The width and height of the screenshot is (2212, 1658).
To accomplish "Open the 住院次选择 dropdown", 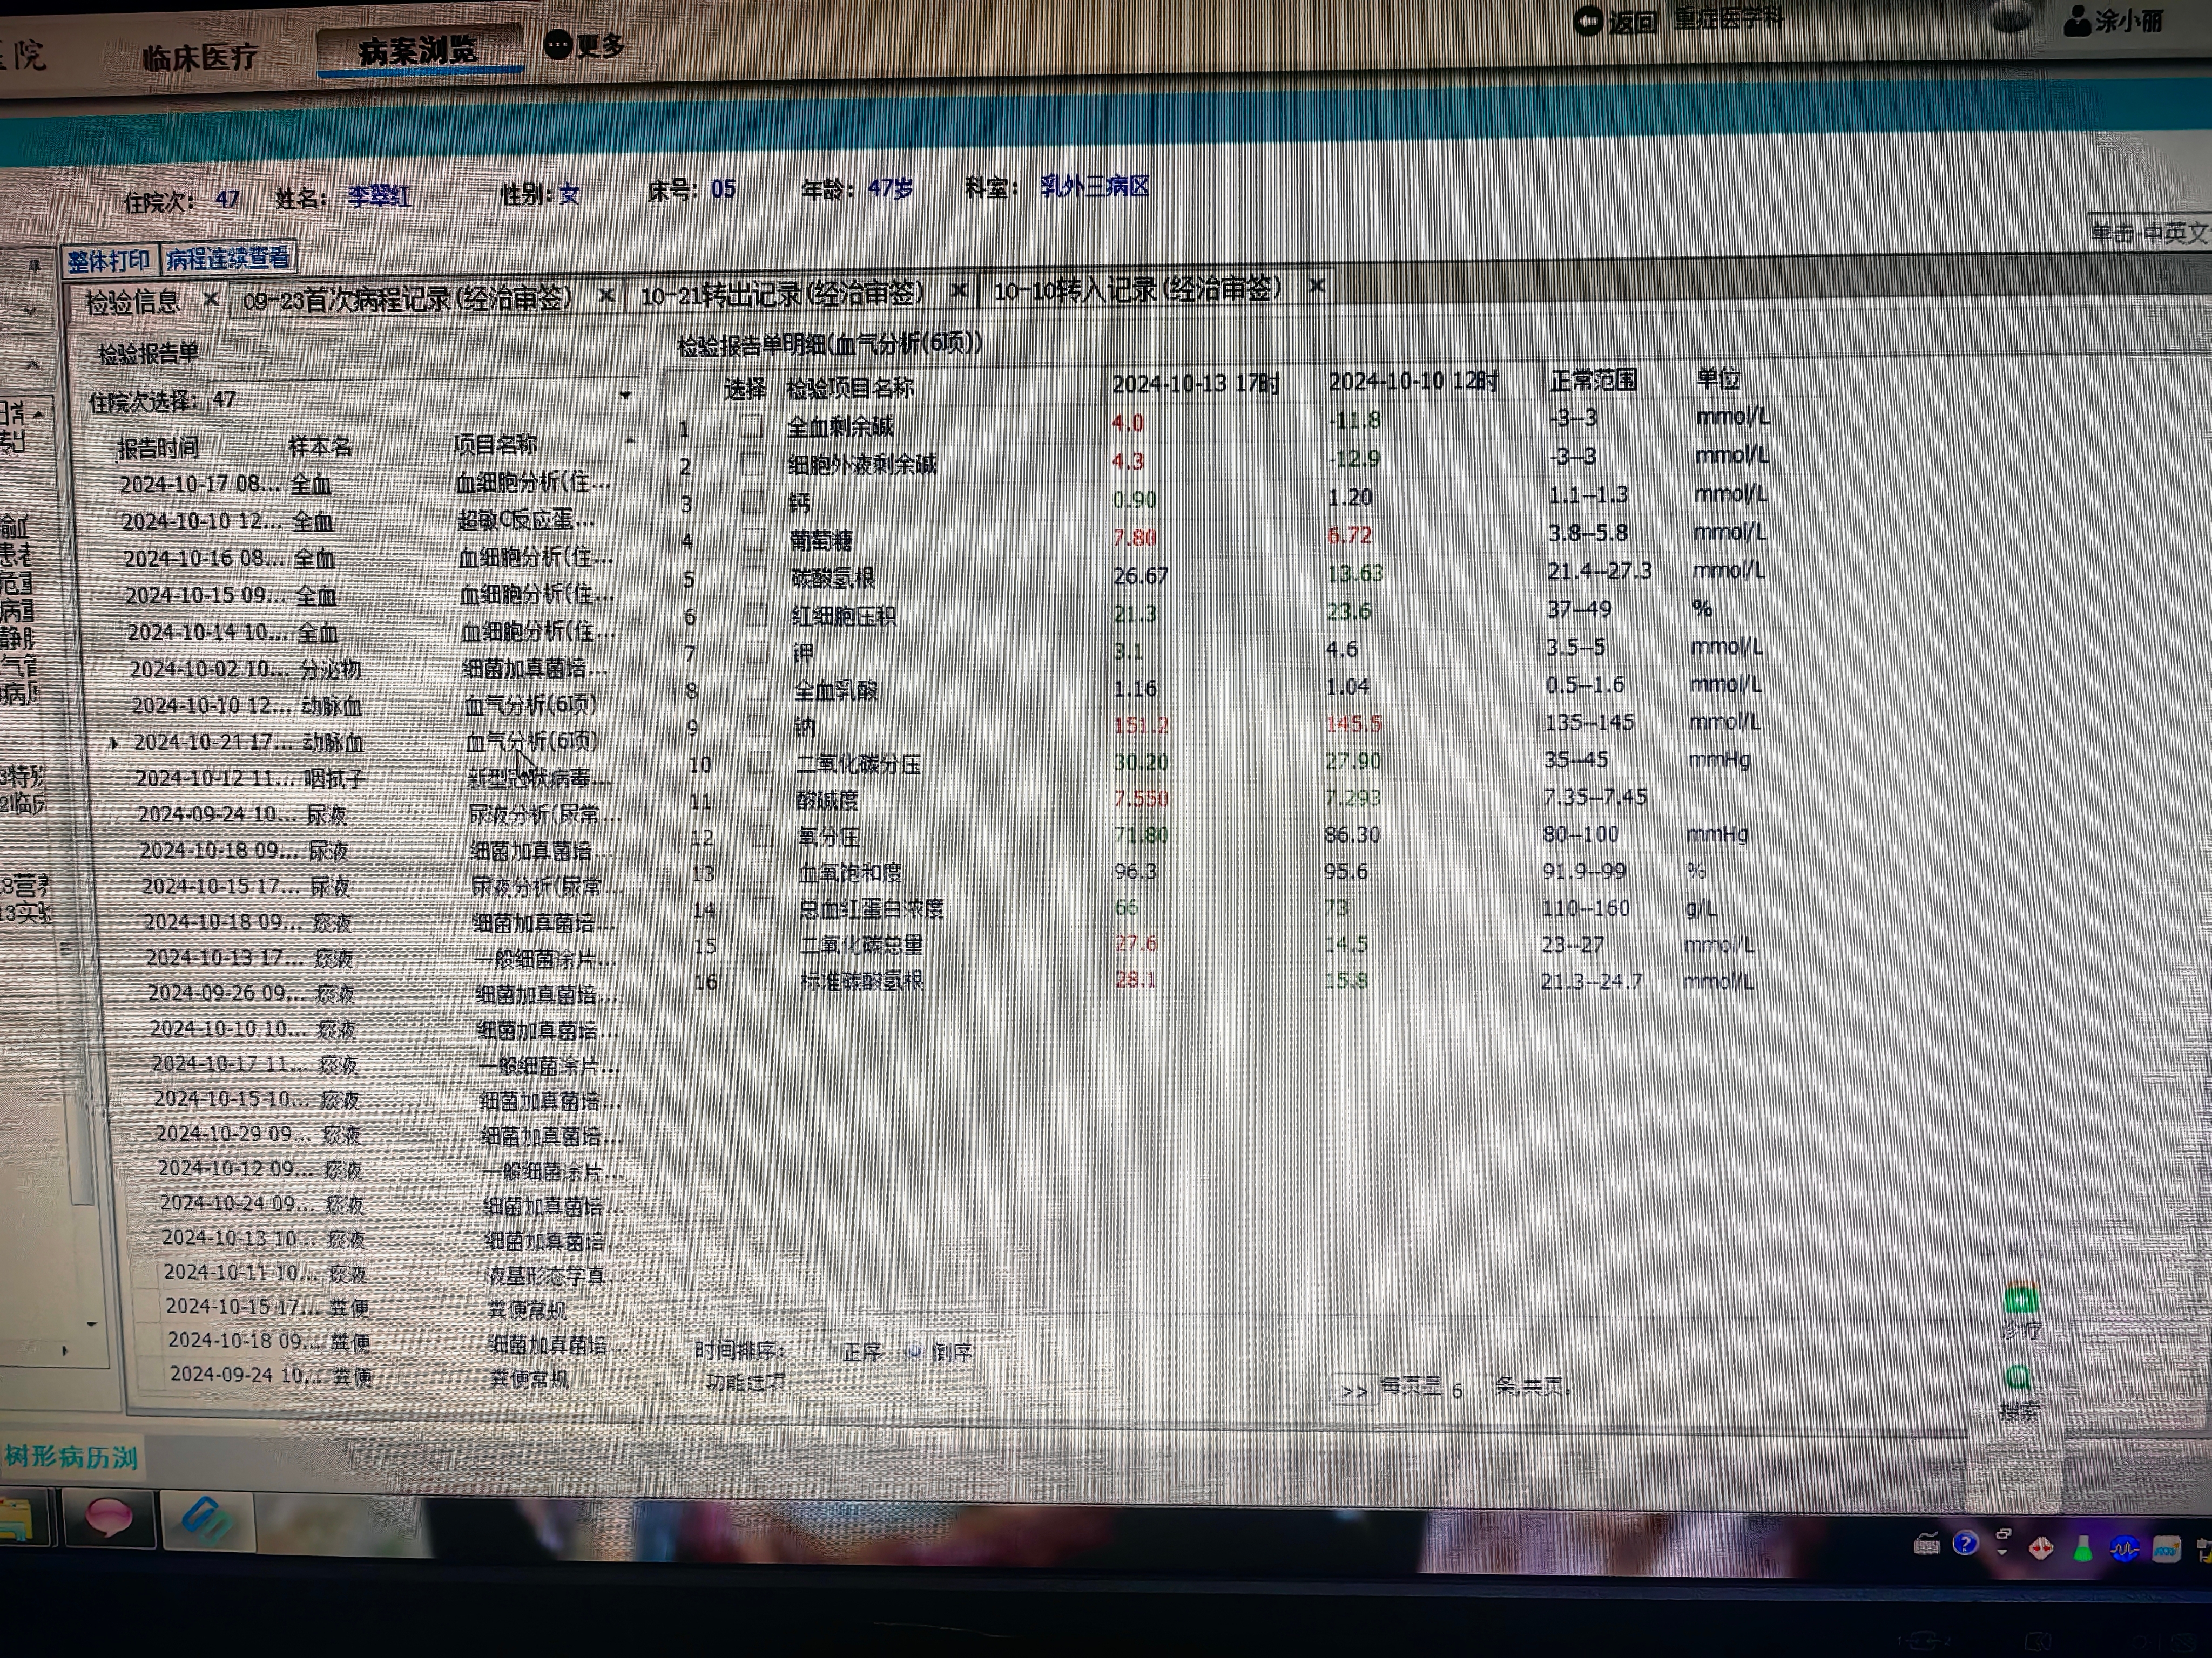I will tap(625, 396).
